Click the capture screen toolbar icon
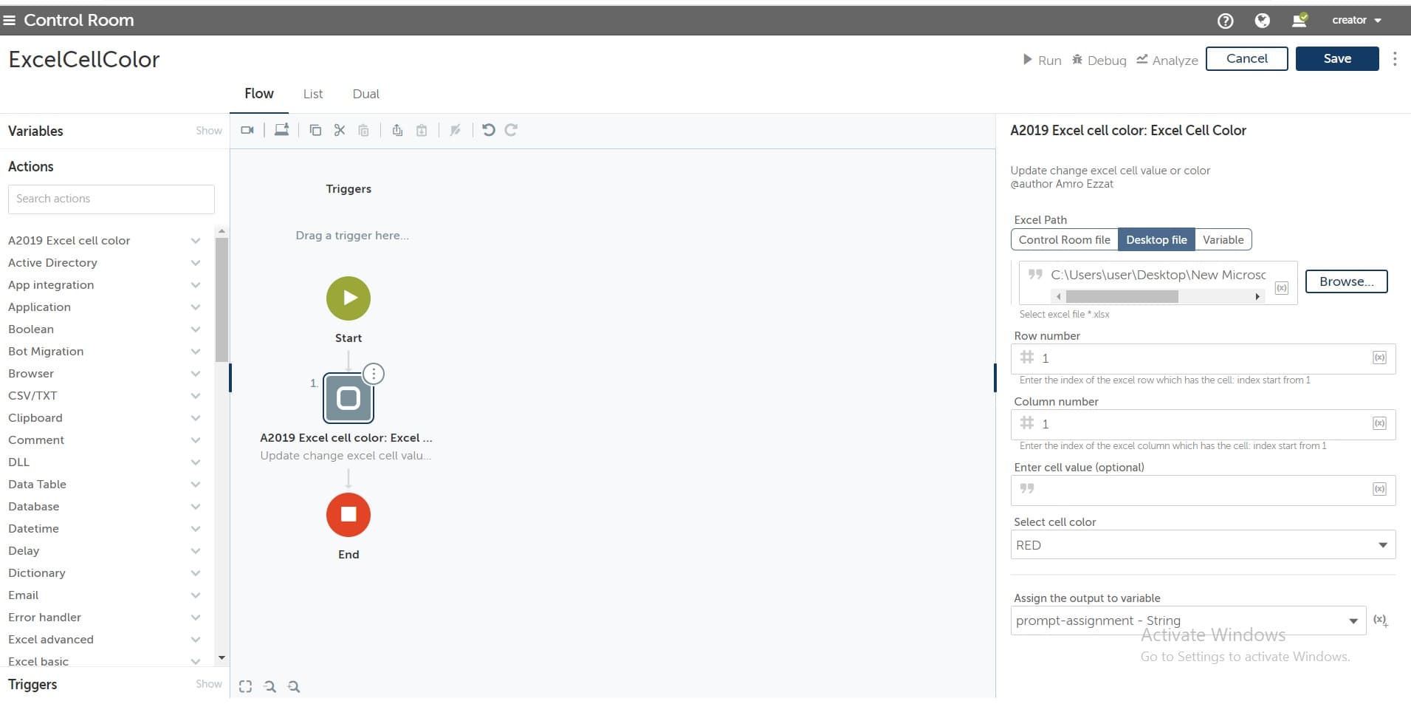Viewport: 1411px width, 718px height. coord(281,130)
